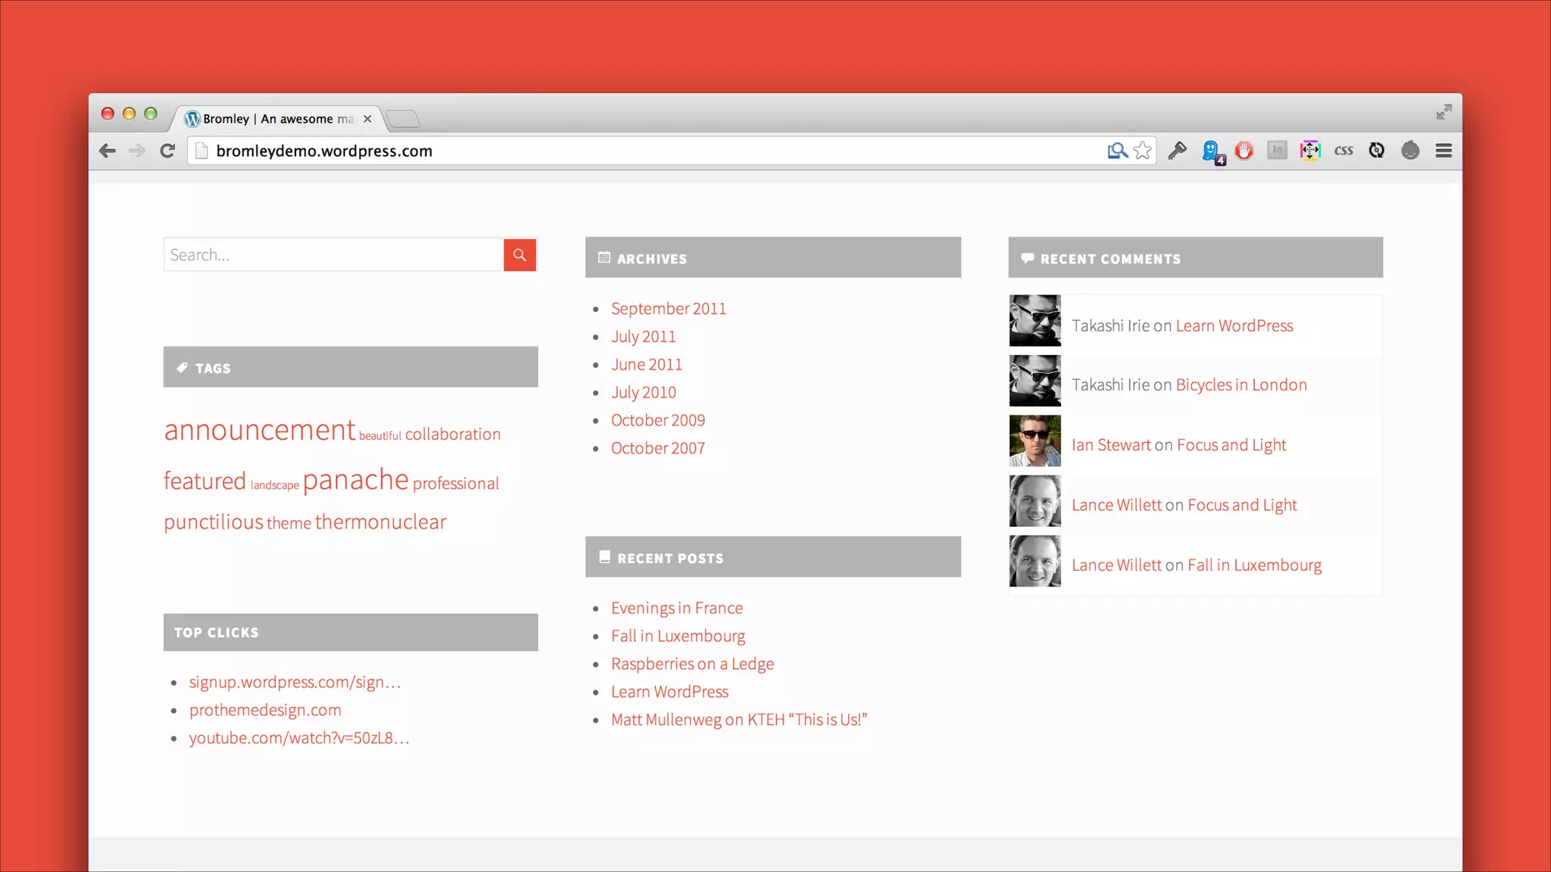This screenshot has height=872, width=1551.
Task: Click the red search submit button
Action: tap(520, 255)
